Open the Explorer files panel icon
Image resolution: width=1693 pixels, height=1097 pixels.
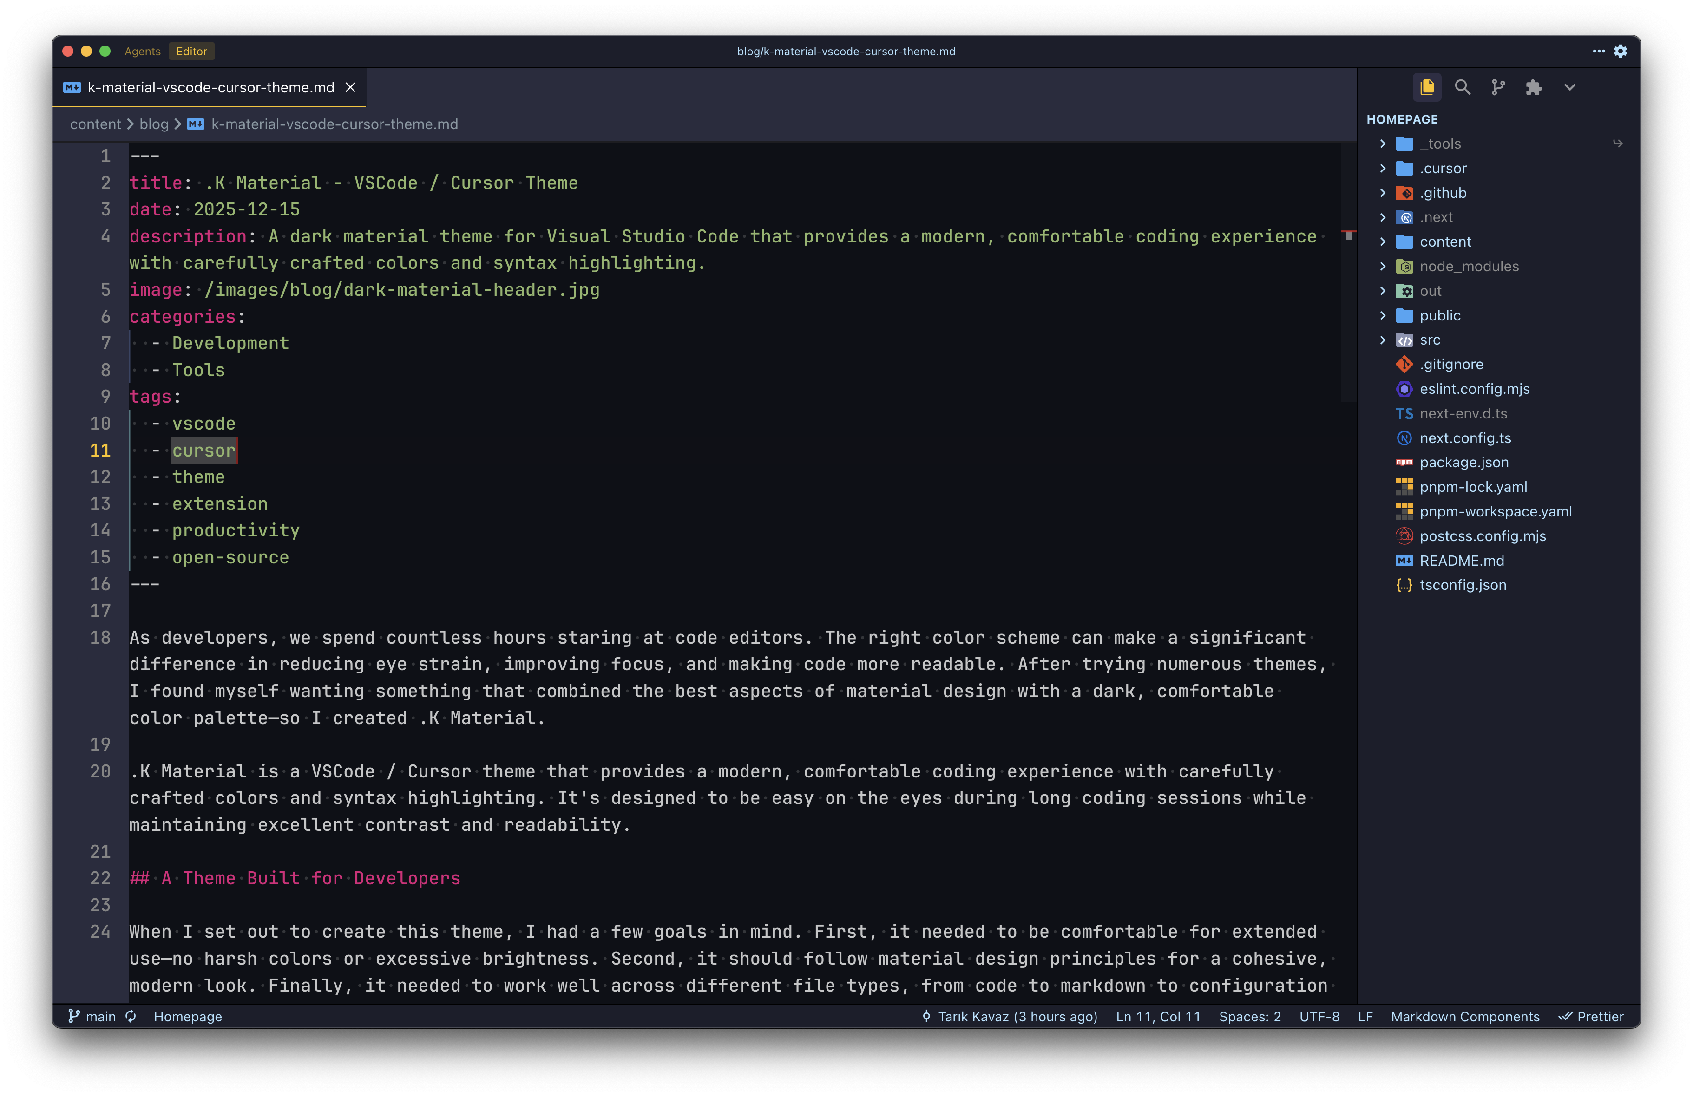pos(1426,87)
